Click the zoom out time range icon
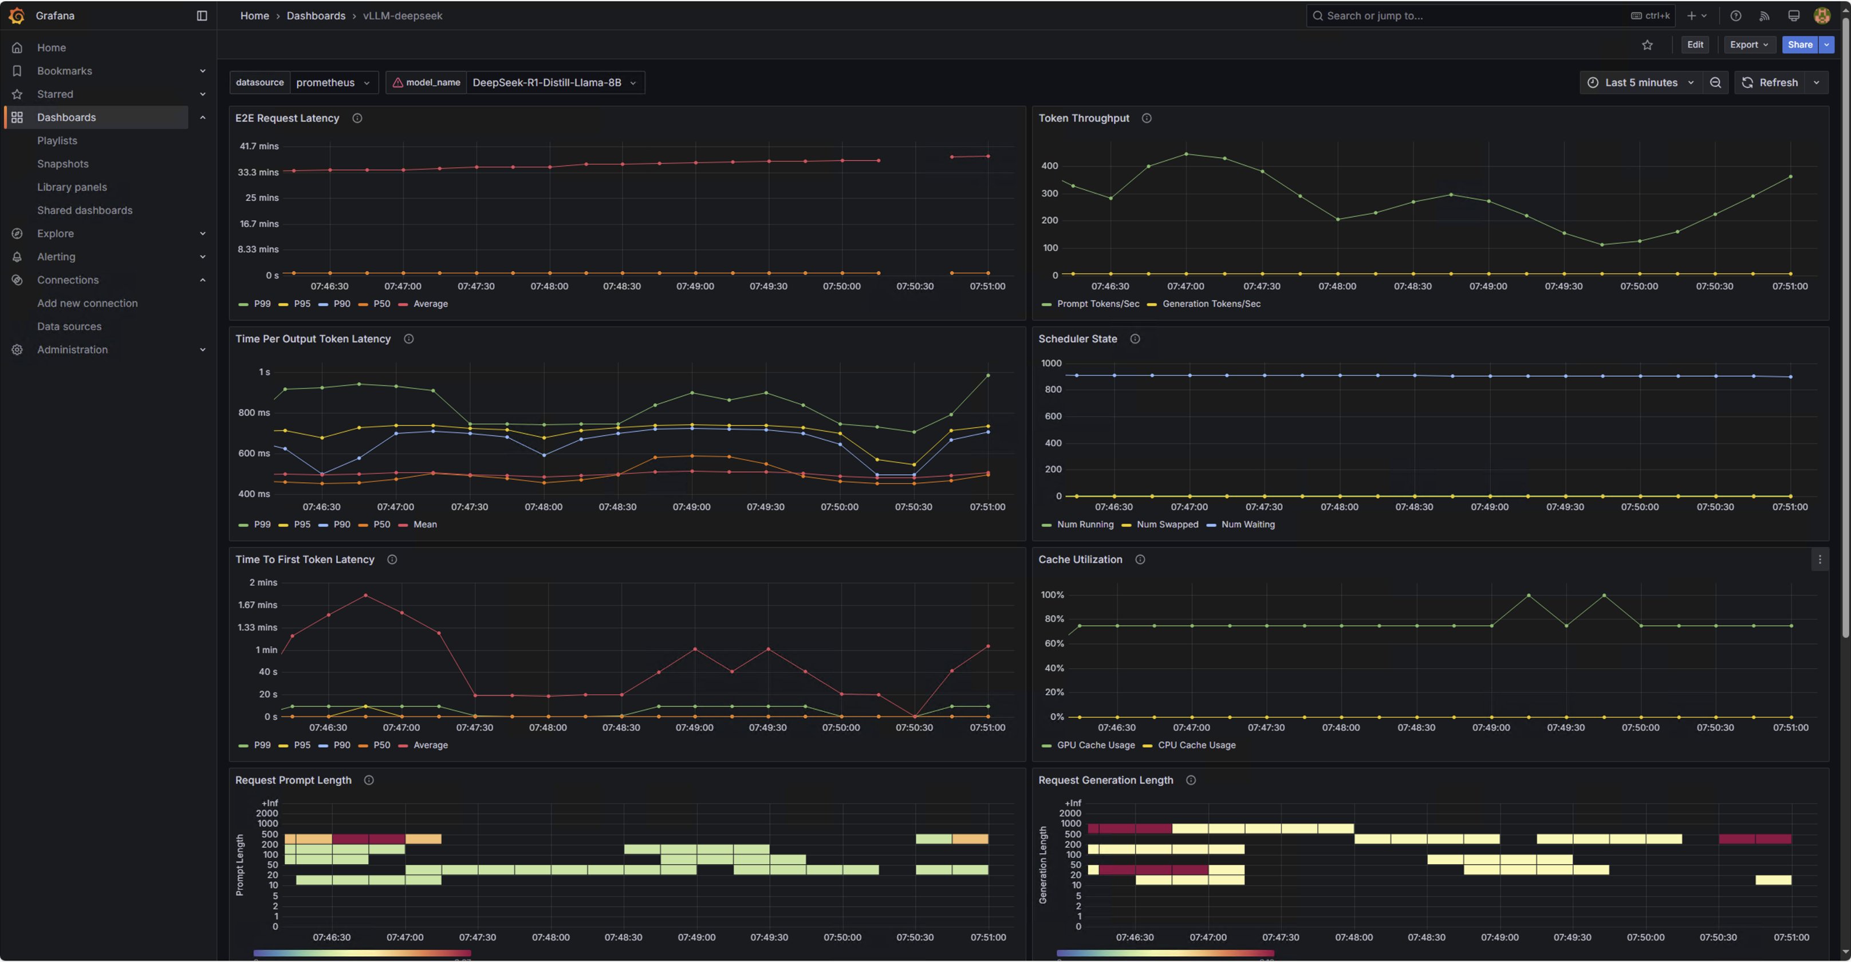 [1715, 82]
